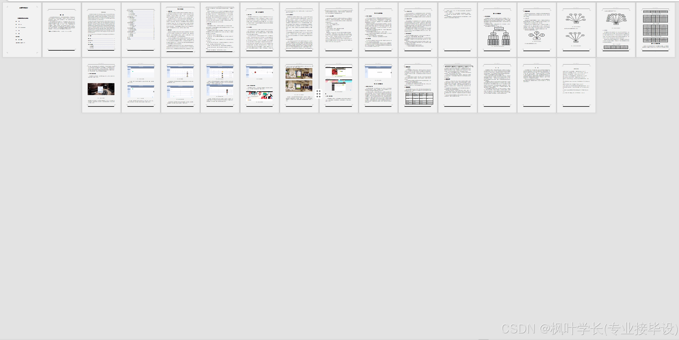Select the page with one admin screenshot above a chapter heading

(x=378, y=85)
